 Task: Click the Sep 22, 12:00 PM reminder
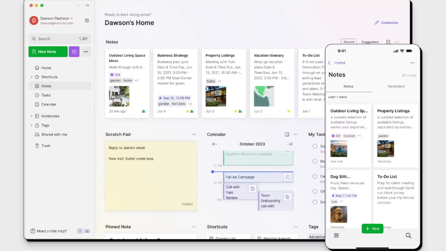coord(174,98)
